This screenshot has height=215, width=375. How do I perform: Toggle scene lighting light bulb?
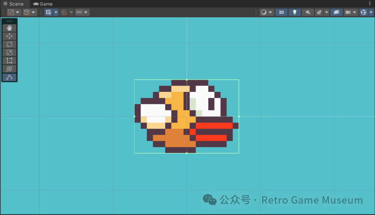pyautogui.click(x=295, y=12)
